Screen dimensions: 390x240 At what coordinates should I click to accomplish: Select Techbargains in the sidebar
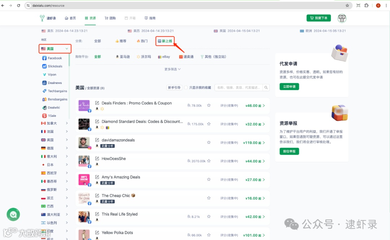55,91
